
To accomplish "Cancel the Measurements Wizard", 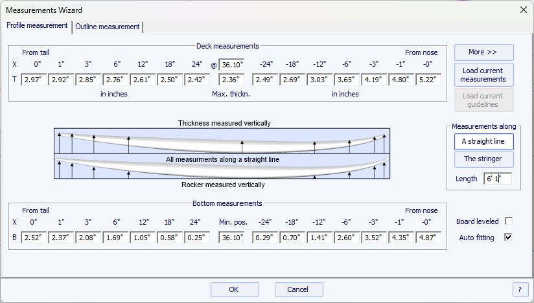I will pyautogui.click(x=299, y=289).
